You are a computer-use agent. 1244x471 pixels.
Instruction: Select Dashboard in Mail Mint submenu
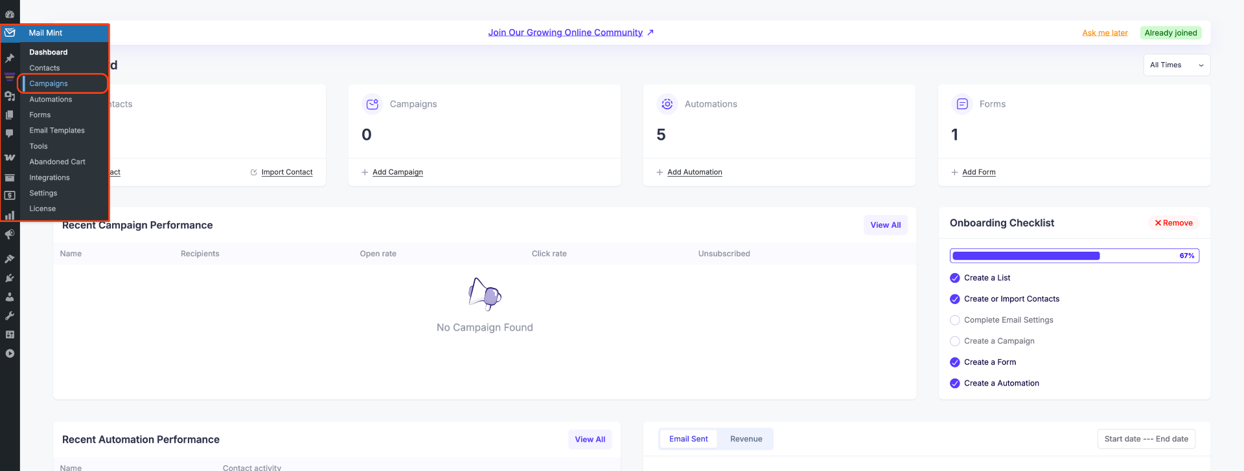point(48,52)
